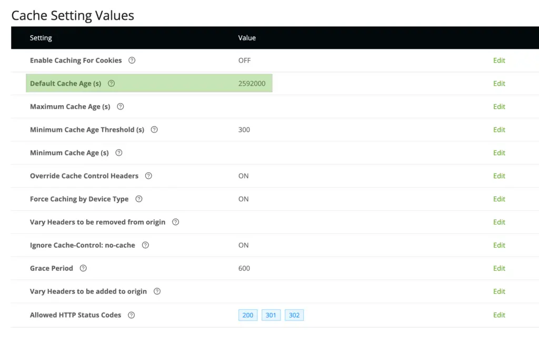Click help icon next to Grace Period
This screenshot has width=539, height=340.
tap(83, 269)
